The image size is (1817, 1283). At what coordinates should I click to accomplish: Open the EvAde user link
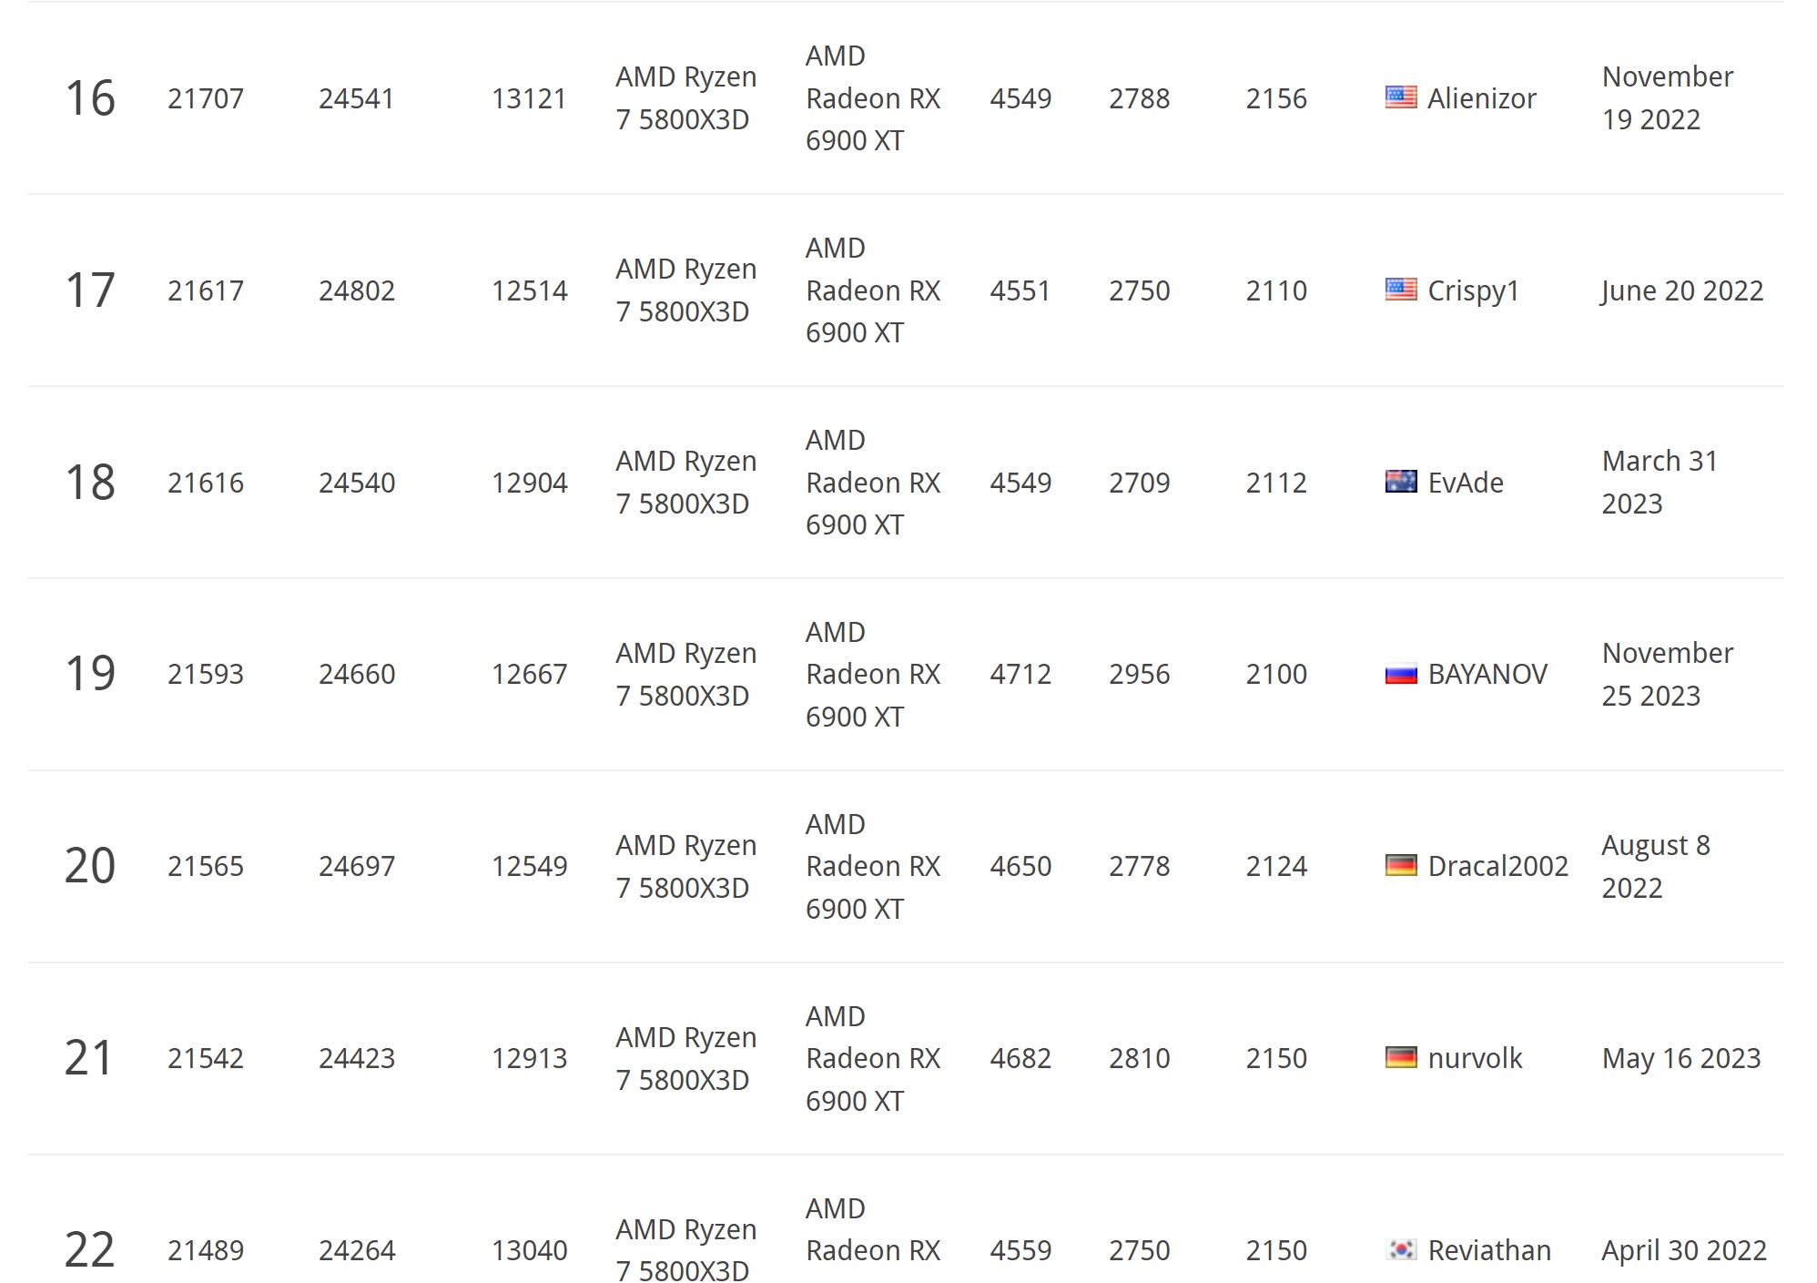[x=1465, y=483]
